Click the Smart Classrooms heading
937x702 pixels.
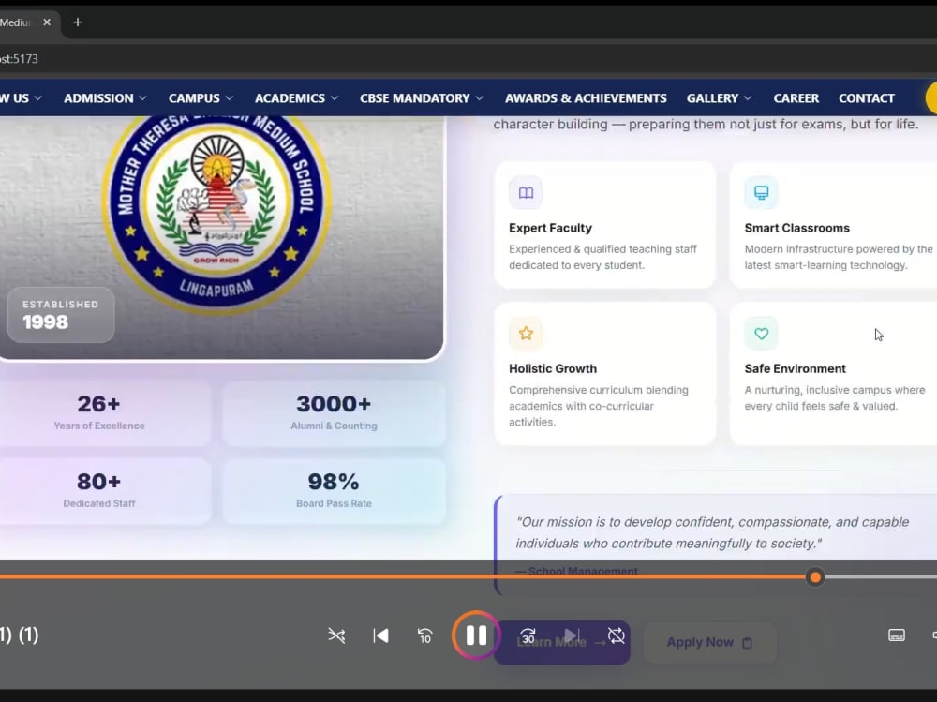coord(796,228)
